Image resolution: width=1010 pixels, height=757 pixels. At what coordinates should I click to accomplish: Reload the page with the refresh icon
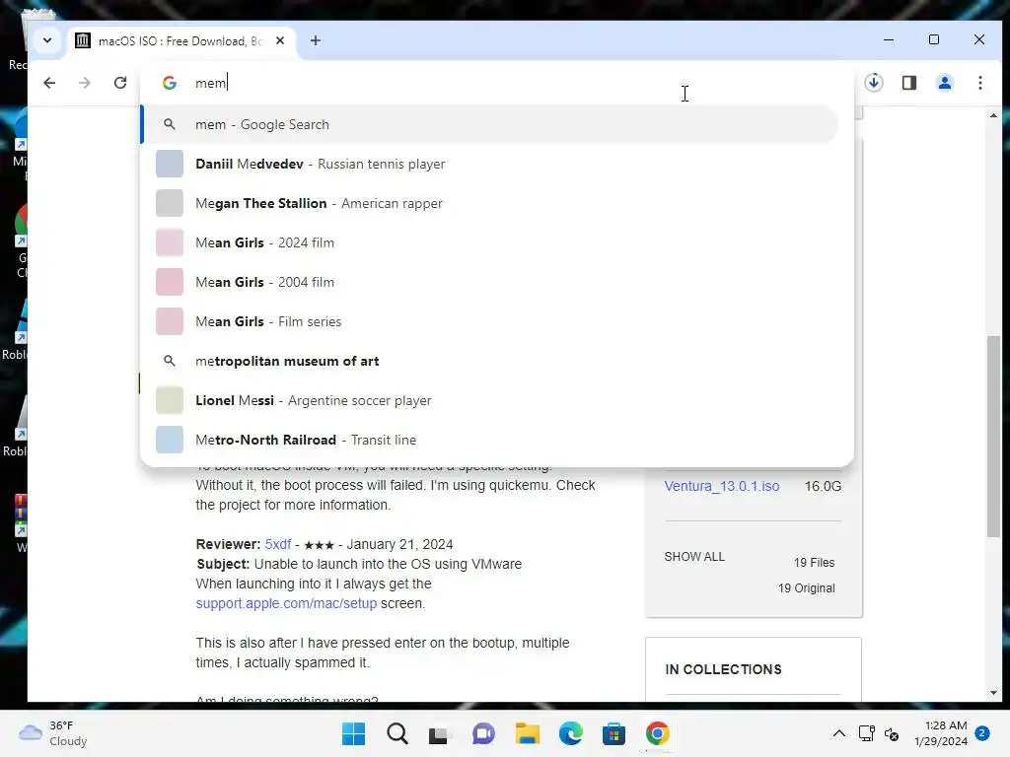[x=120, y=83]
